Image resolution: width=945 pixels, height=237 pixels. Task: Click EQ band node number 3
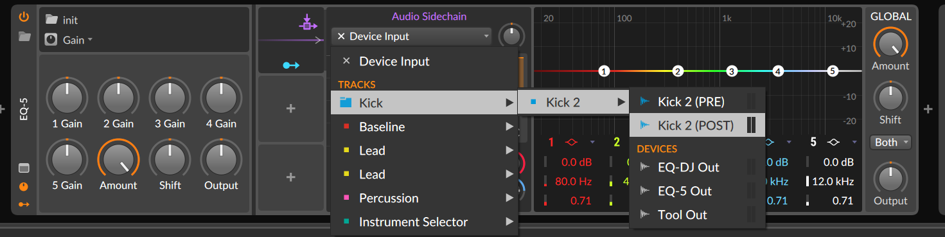pos(731,71)
